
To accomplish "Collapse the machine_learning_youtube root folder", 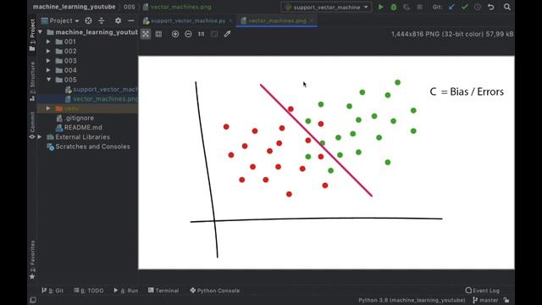I will coord(41,32).
